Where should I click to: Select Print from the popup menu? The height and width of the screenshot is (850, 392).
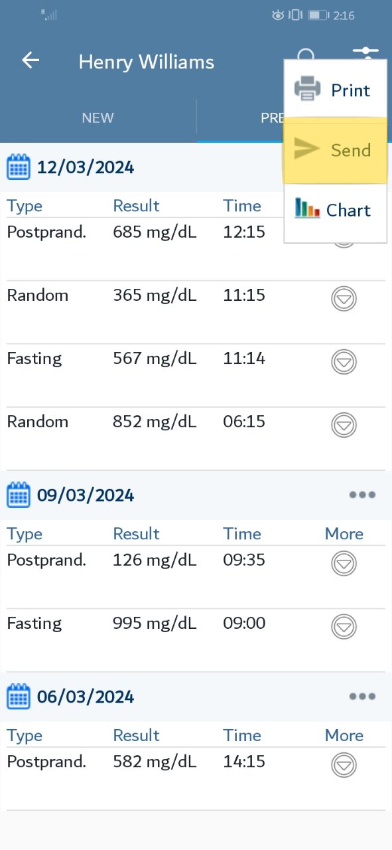336,90
